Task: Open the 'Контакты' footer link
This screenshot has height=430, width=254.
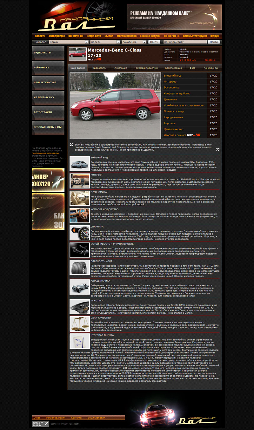Action: (x=77, y=418)
